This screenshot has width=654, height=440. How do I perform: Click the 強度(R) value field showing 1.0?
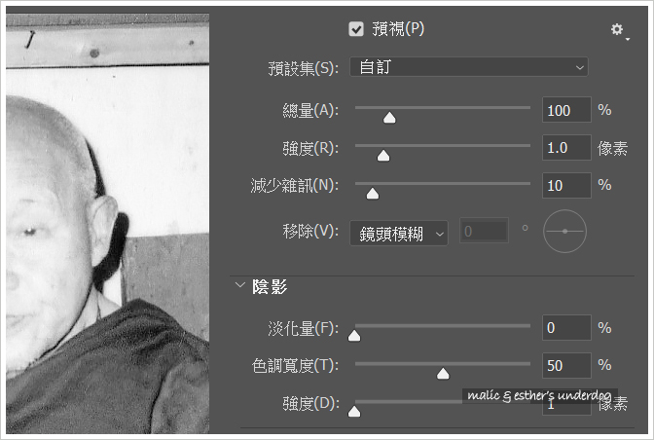tap(566, 148)
